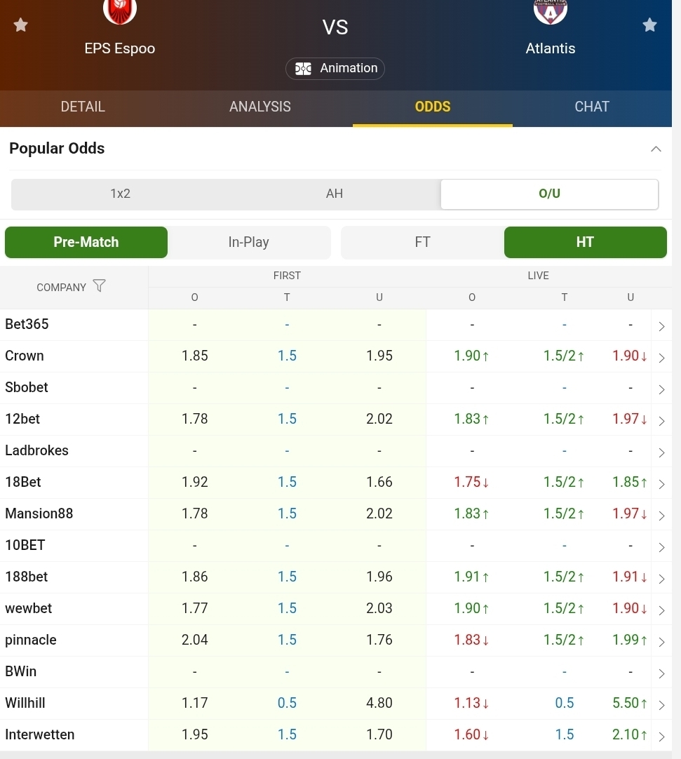Expand the Interwetten row chevron
681x759 pixels.
coord(661,736)
